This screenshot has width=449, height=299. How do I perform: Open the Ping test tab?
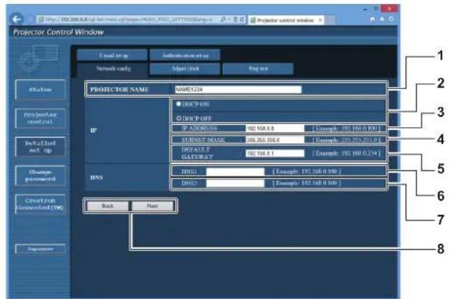click(258, 69)
